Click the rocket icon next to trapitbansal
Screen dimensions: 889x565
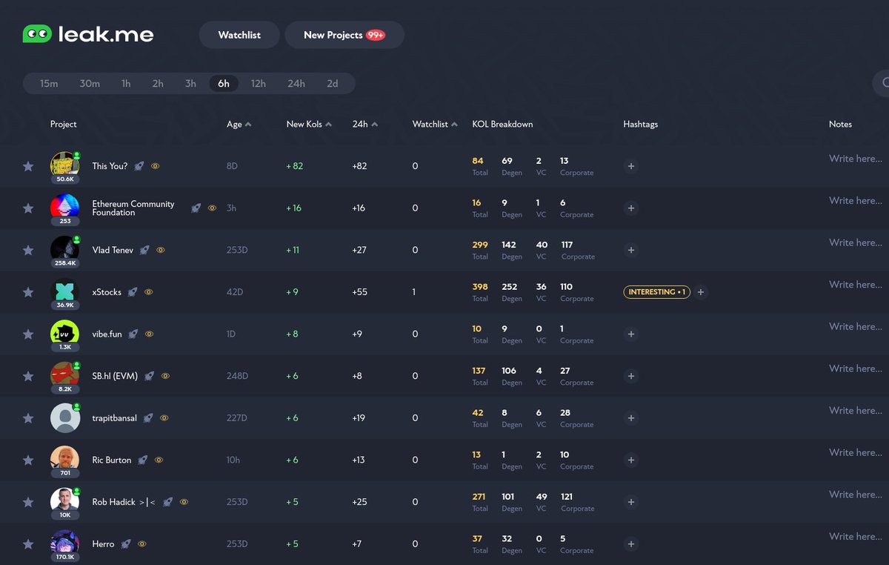click(x=148, y=417)
